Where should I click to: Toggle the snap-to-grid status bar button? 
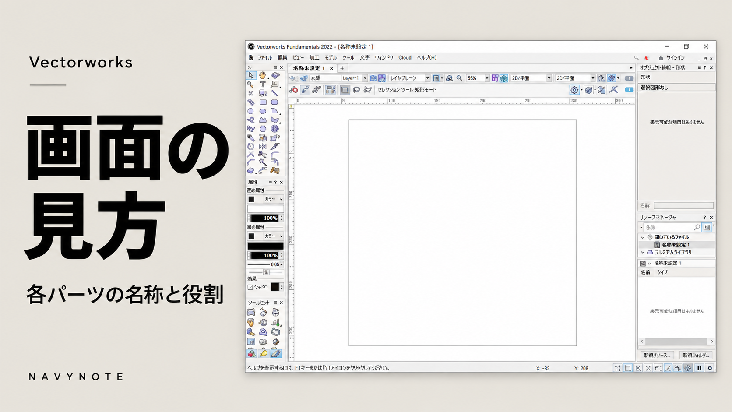click(617, 368)
